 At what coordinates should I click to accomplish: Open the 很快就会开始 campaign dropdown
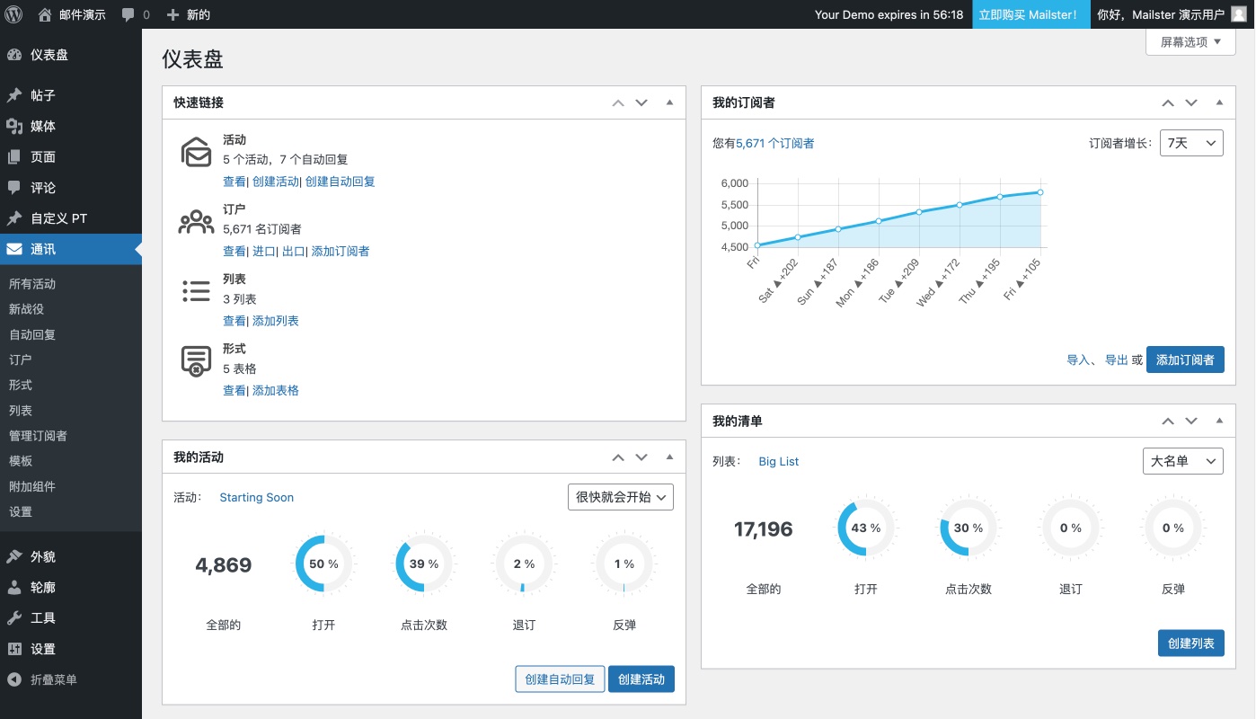(621, 496)
